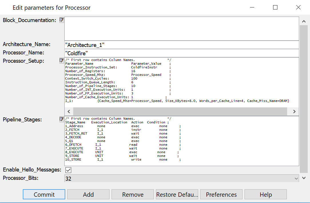The image size is (310, 203).
Task: Click the down arrow of the vertical scrollbar
Action: coord(304,178)
